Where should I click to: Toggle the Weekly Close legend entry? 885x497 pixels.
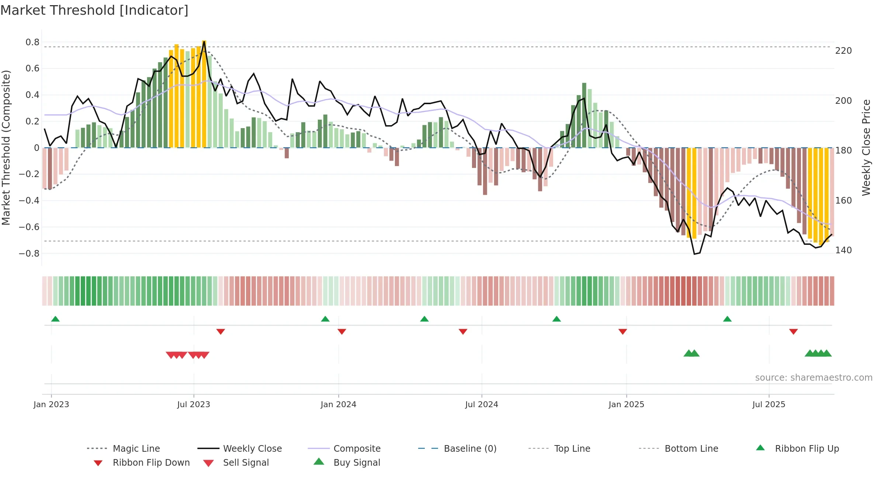(x=240, y=448)
